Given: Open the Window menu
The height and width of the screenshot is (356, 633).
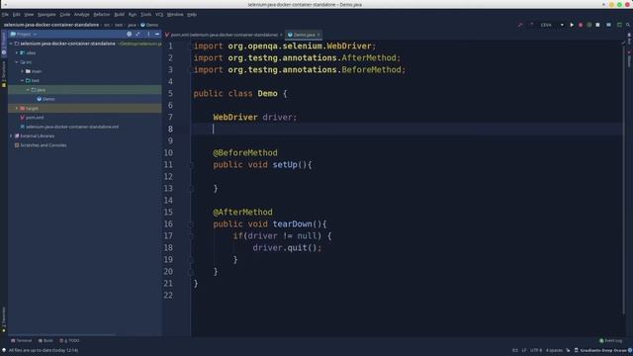Looking at the screenshot, I should click(x=175, y=15).
